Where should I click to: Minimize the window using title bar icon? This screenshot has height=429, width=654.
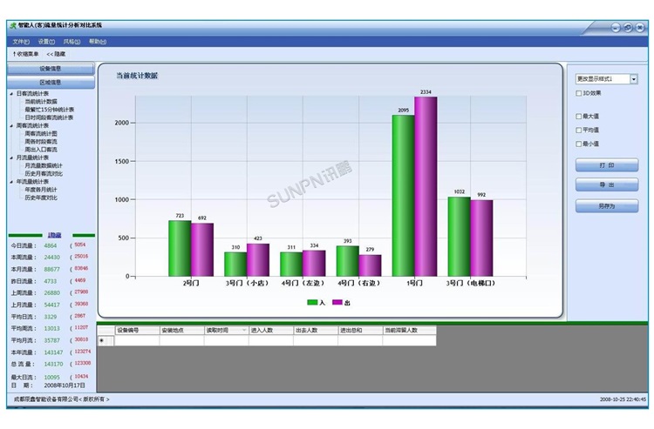pos(614,28)
